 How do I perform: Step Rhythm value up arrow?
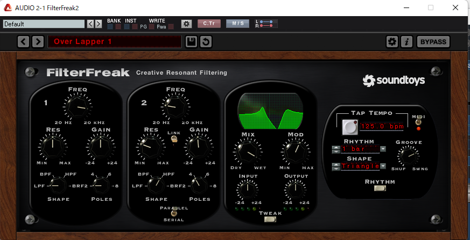pyautogui.click(x=336, y=147)
